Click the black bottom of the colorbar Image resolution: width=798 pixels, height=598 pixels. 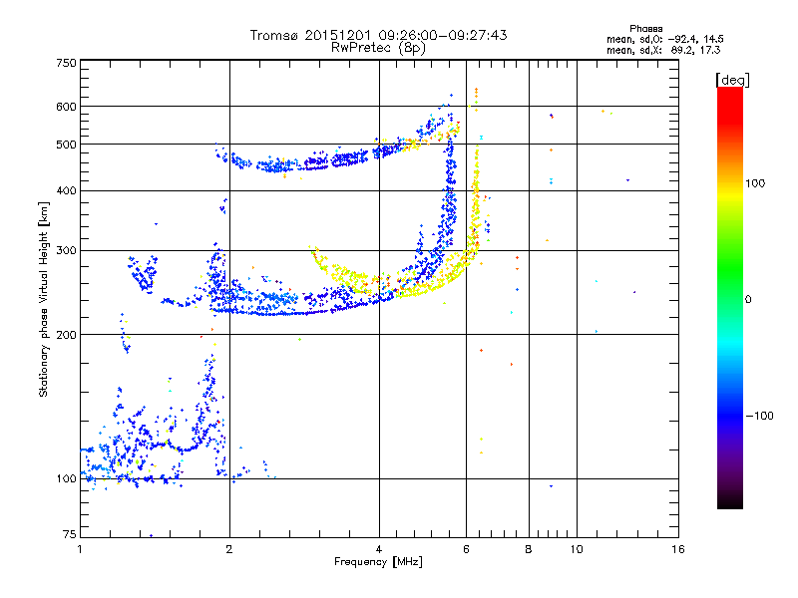(x=730, y=501)
